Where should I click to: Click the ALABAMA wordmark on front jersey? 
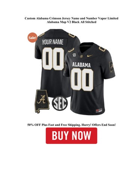81,65
